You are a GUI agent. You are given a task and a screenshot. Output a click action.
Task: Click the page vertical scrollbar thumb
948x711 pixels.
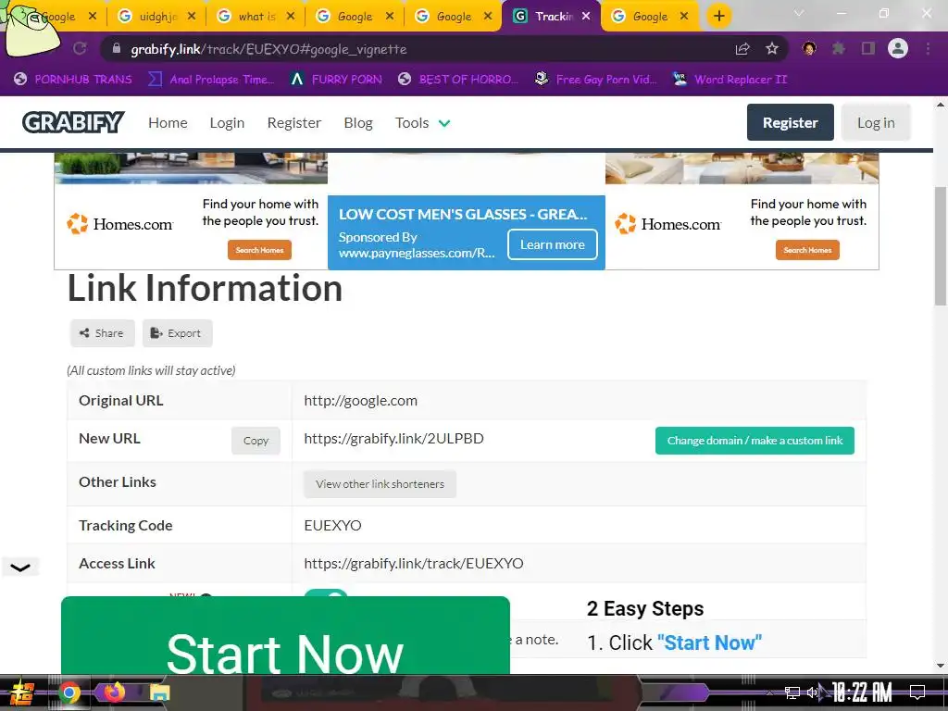(x=941, y=246)
